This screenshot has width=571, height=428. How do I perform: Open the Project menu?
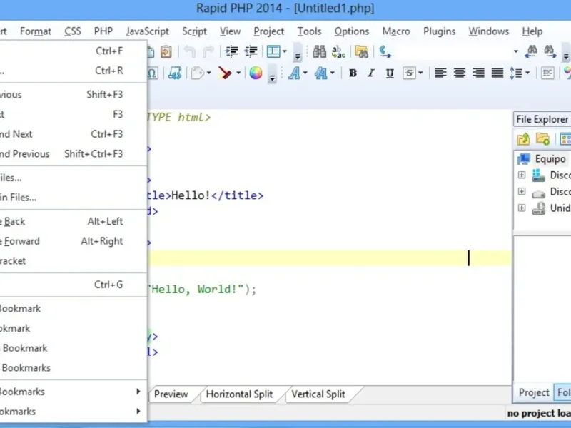269,31
